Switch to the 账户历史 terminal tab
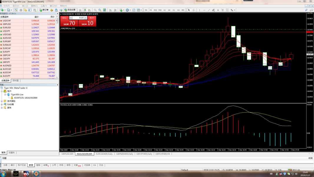This screenshot has width=314, height=177. pos(22,165)
